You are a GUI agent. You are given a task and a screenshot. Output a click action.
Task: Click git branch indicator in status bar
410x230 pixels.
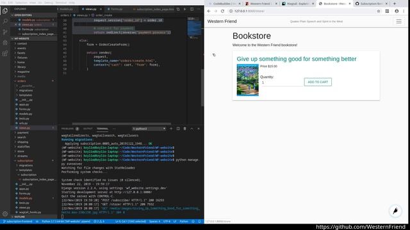click(18, 222)
